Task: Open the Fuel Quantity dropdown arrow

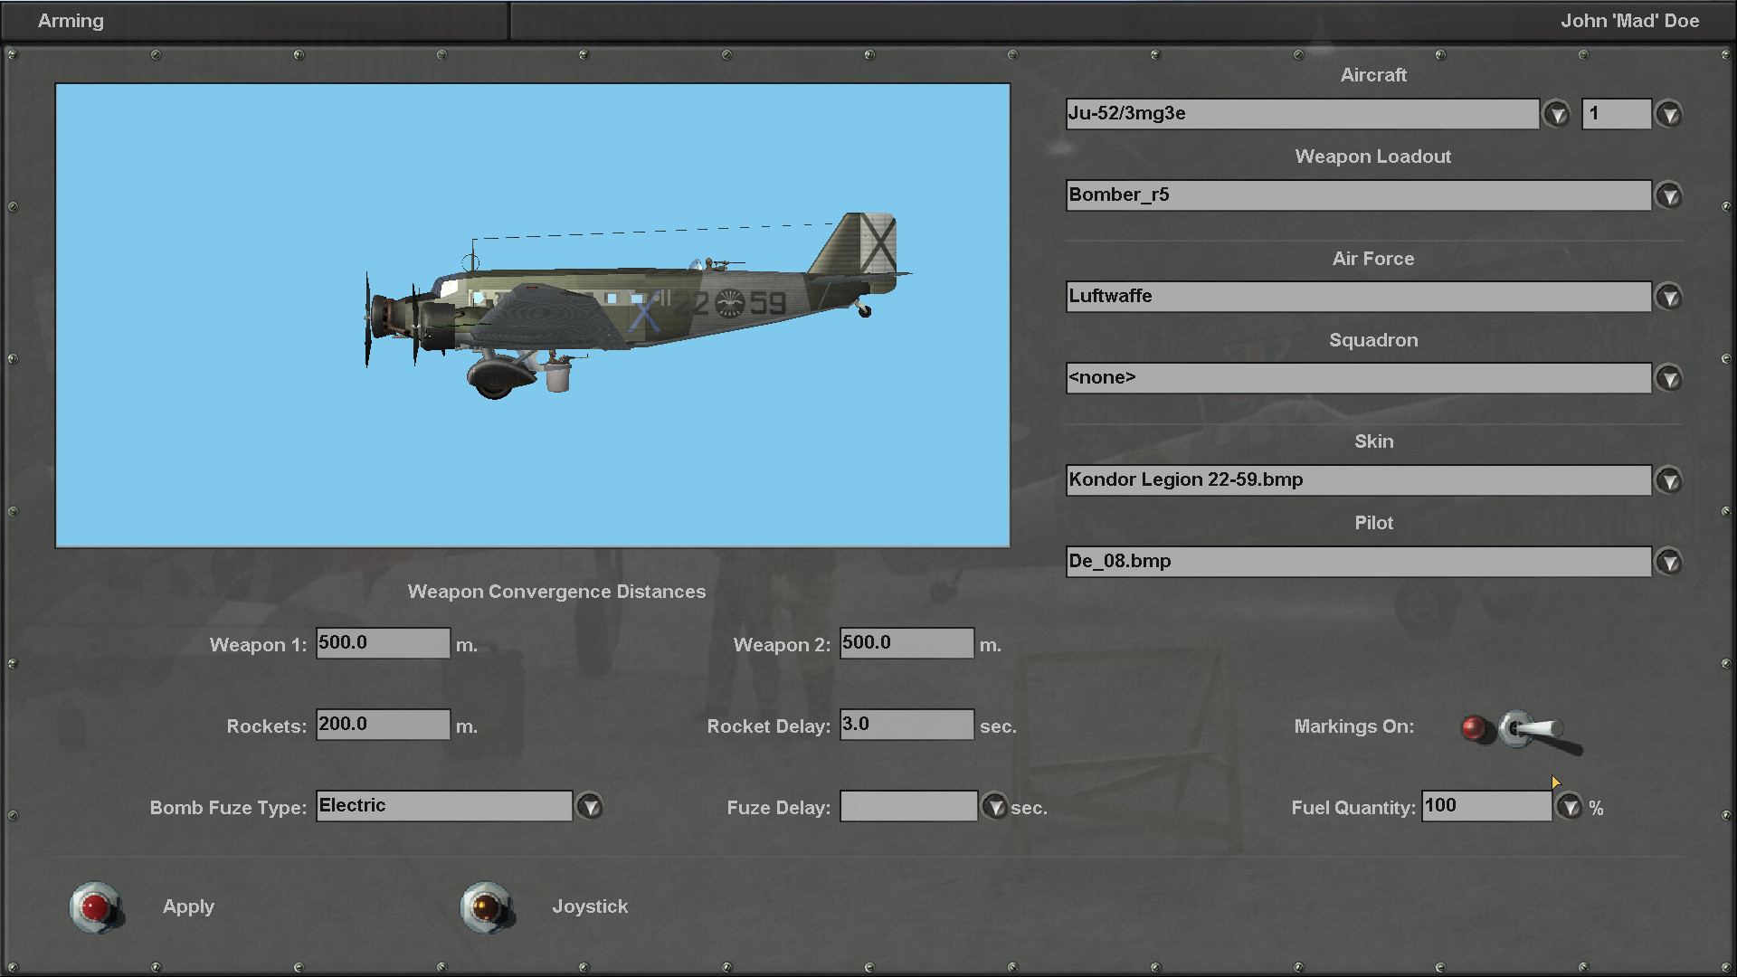Action: 1569,806
